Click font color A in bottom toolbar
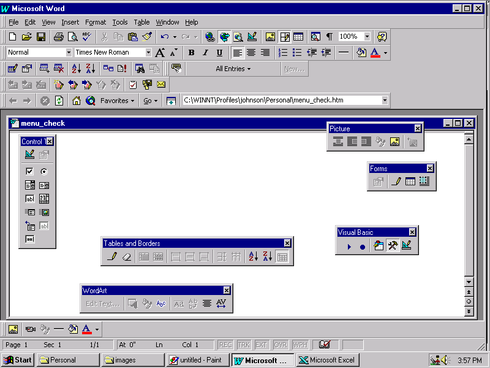The image size is (490, 368). (86, 329)
